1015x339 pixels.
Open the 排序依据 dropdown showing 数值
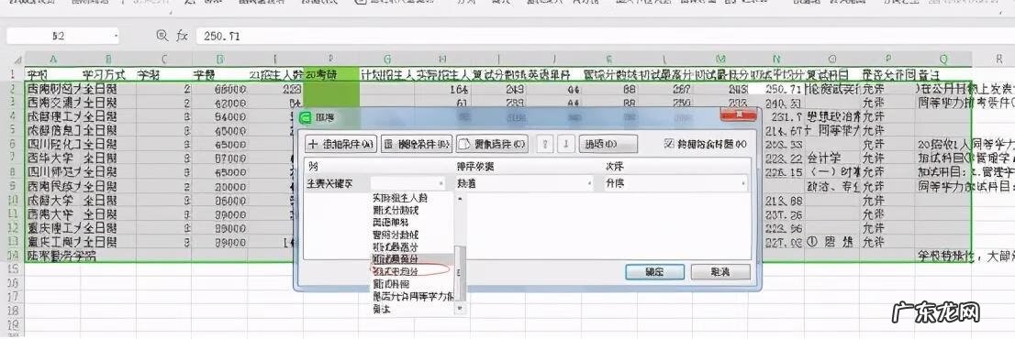[x=525, y=183]
